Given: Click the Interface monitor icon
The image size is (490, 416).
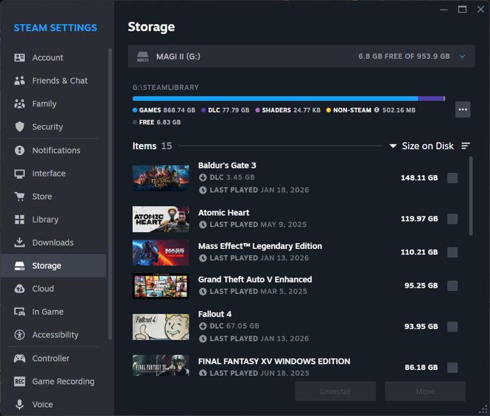Looking at the screenshot, I should click(19, 174).
